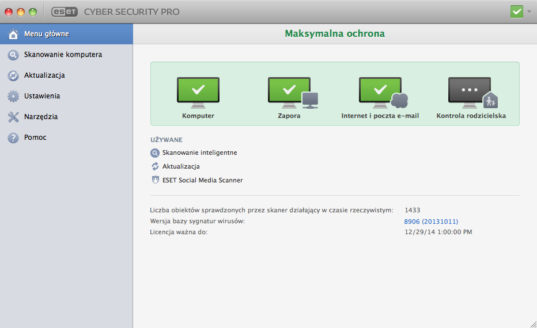Click the green checkmark status icon in title bar
The image size is (537, 328).
pos(516,12)
